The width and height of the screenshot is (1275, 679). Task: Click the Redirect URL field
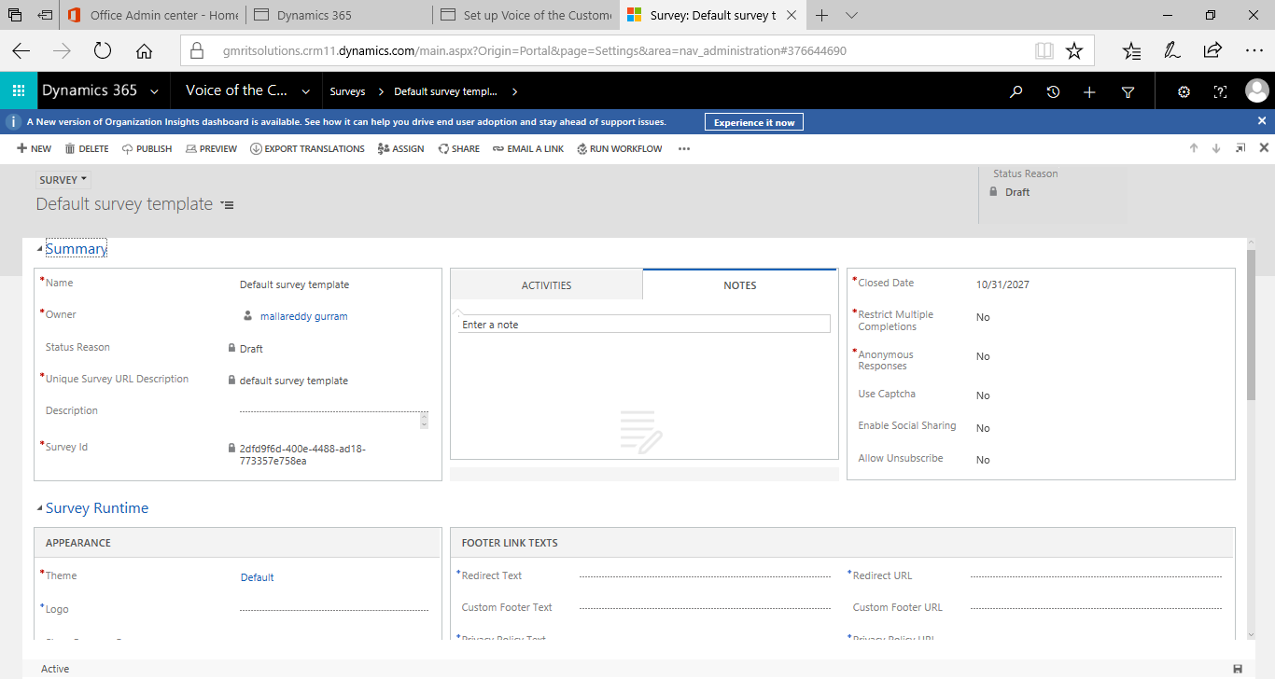click(1096, 576)
